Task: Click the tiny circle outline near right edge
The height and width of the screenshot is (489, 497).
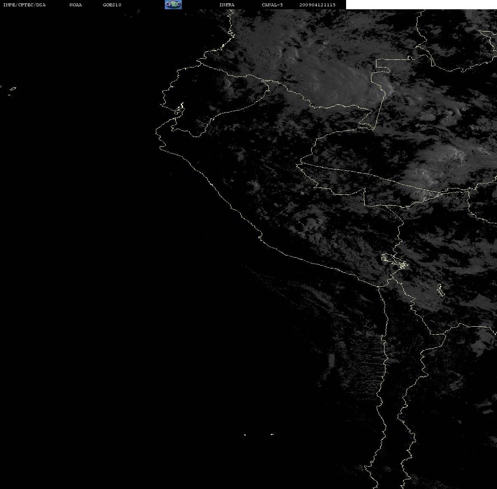Action: pyautogui.click(x=464, y=109)
